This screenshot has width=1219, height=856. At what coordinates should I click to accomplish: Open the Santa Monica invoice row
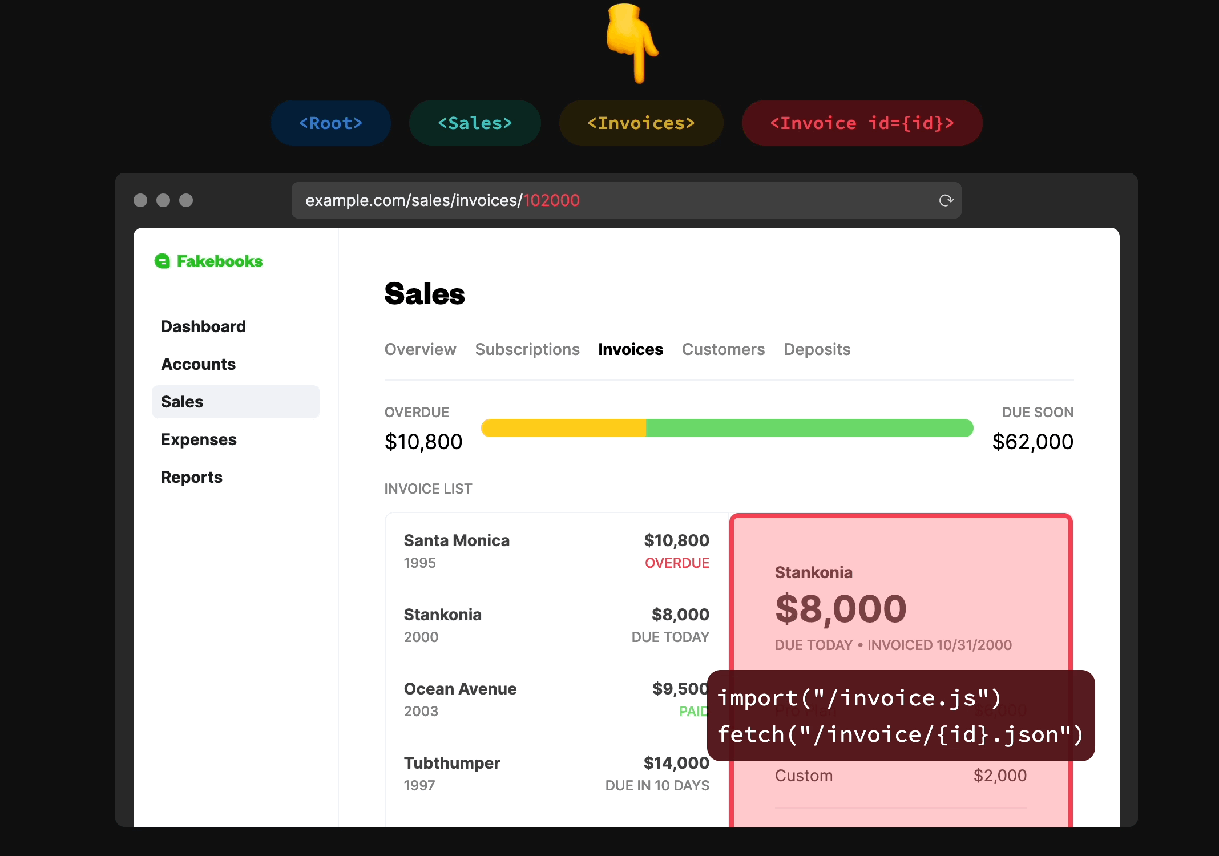[x=556, y=551]
